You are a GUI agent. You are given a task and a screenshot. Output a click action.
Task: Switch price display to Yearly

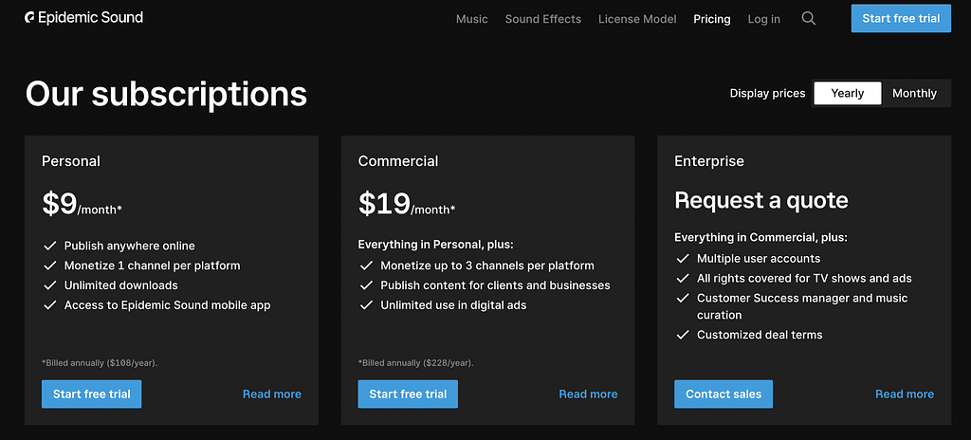(x=847, y=93)
